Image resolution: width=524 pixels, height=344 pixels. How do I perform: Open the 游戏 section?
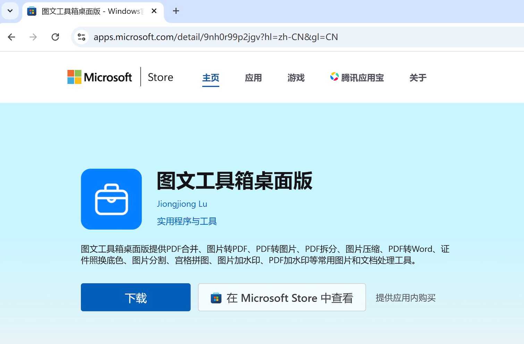[296, 78]
